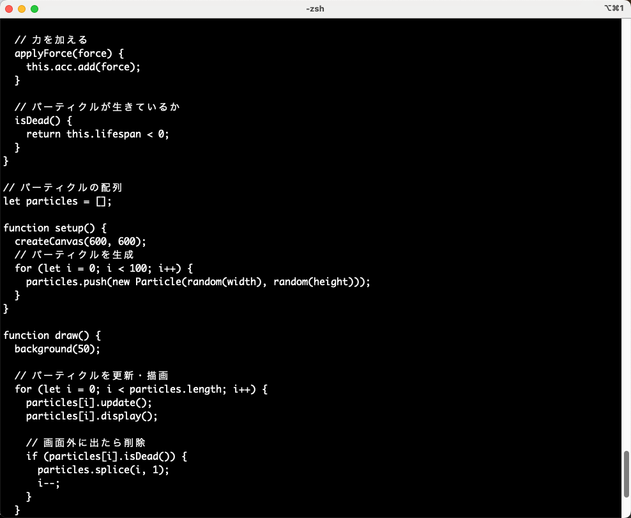The image size is (631, 518).
Task: Click the line 'let particles = [];'
Action: pyautogui.click(x=57, y=201)
